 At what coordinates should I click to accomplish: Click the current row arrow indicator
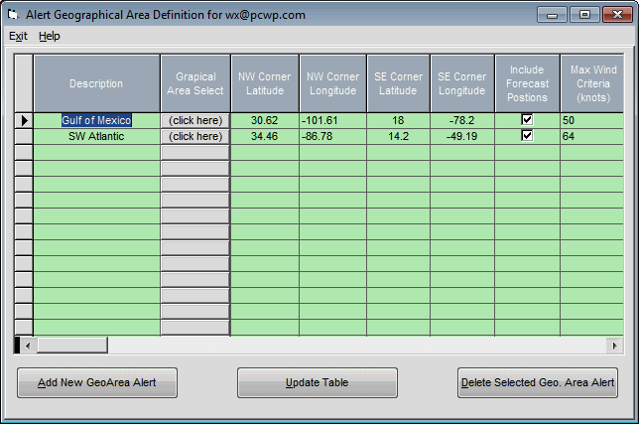24,120
